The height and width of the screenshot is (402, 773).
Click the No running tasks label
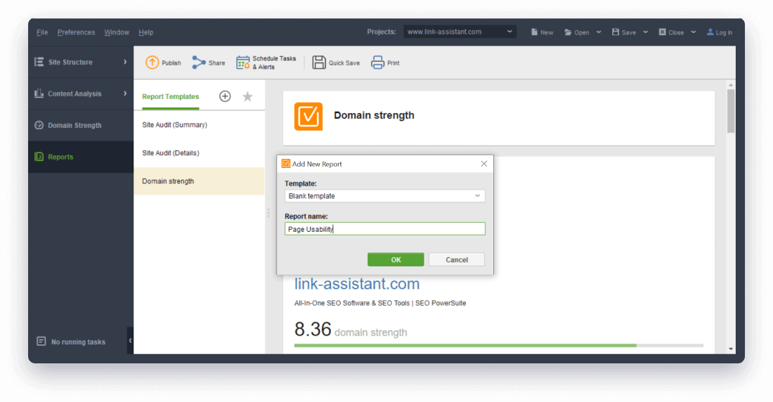(79, 342)
